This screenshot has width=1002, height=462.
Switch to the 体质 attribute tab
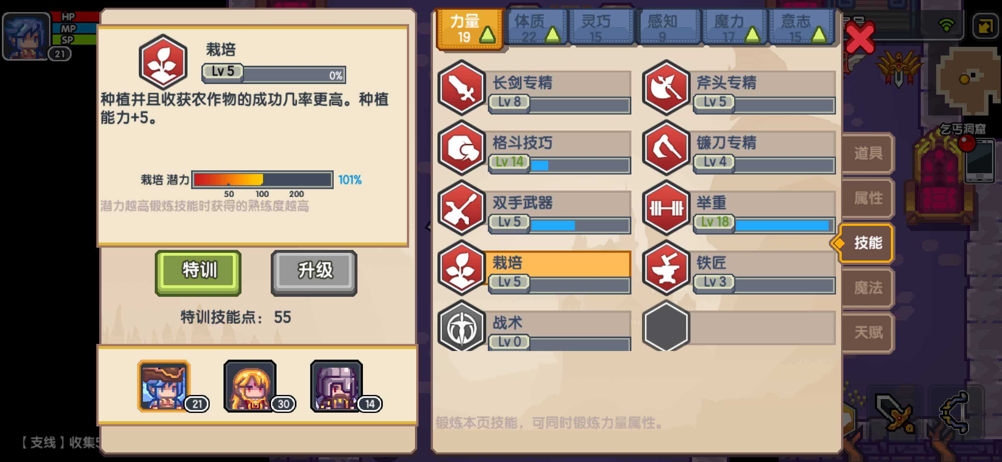(537, 28)
